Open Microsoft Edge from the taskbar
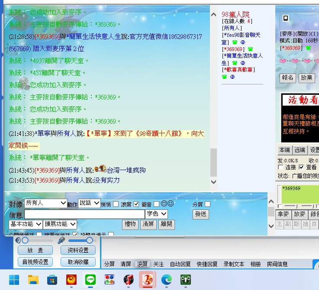The height and width of the screenshot is (290, 319). click(x=167, y=280)
